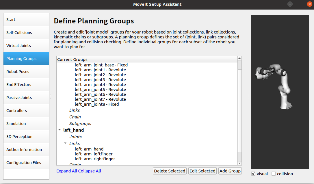The width and height of the screenshot is (314, 184).
Task: Select Links node above Chain, arm group
Action: click(x=75, y=110)
